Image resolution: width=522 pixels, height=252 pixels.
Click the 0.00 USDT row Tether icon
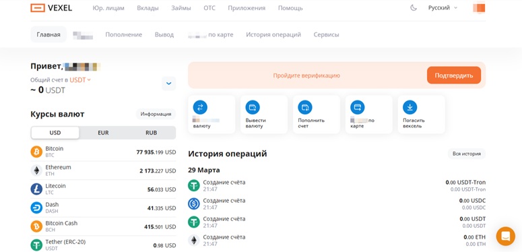(x=194, y=222)
